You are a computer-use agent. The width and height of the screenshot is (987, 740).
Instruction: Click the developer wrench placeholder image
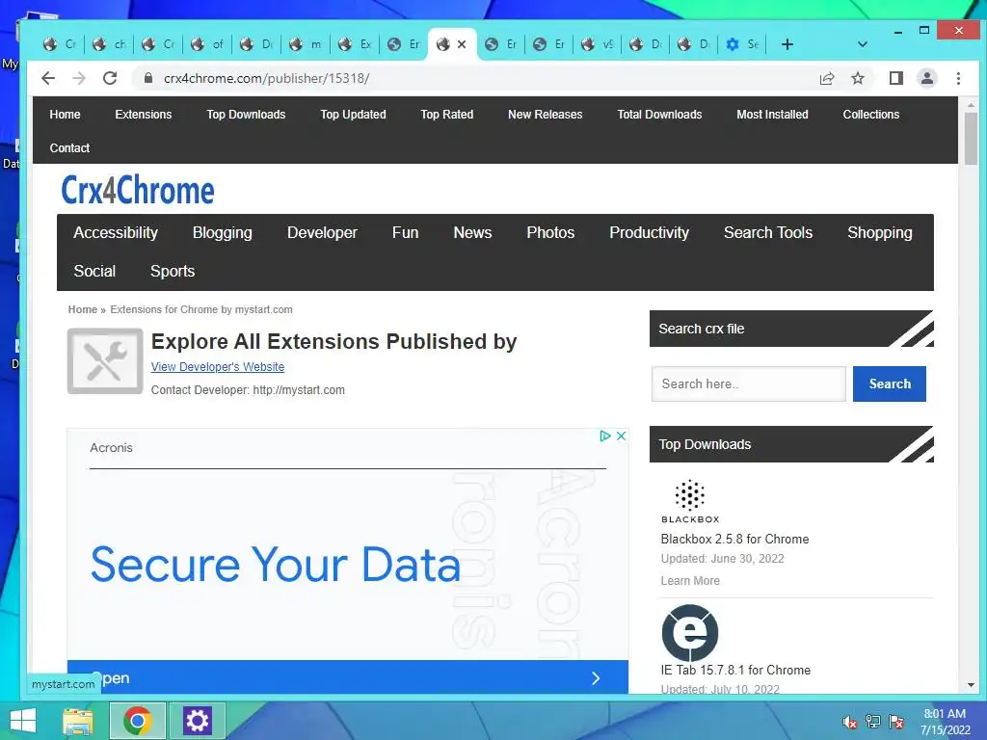tap(105, 360)
